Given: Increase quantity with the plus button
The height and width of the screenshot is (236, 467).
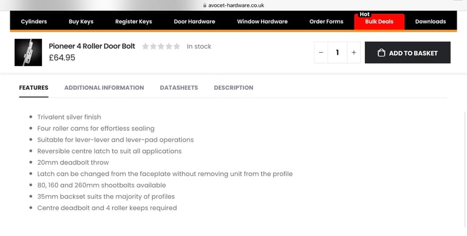Looking at the screenshot, I should click(354, 53).
